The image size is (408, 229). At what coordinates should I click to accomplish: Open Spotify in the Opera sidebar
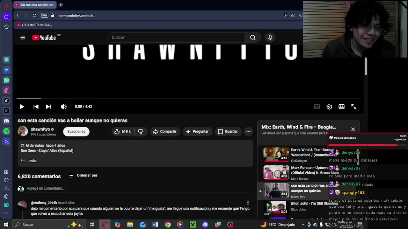click(x=6, y=131)
